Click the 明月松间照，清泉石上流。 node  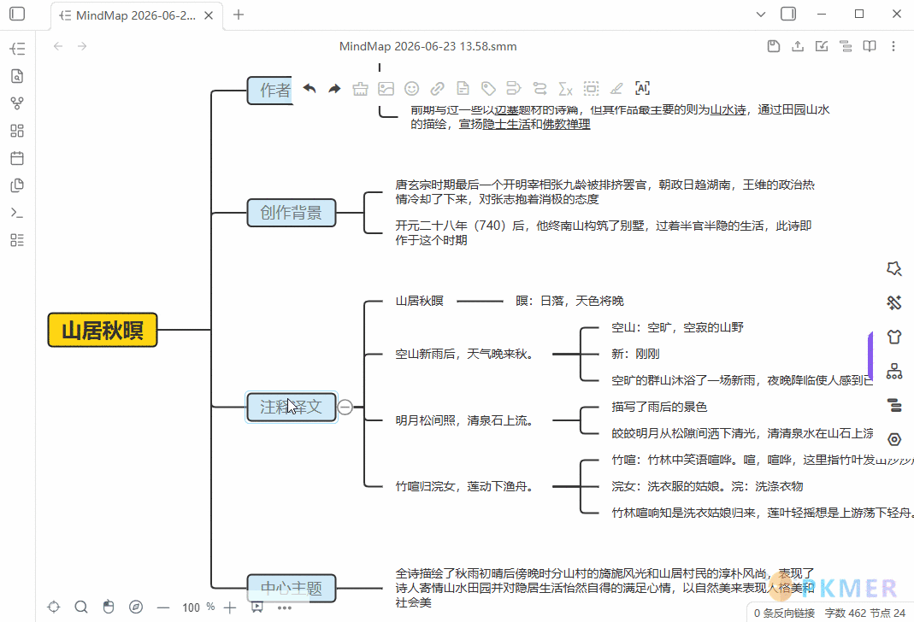(x=464, y=420)
